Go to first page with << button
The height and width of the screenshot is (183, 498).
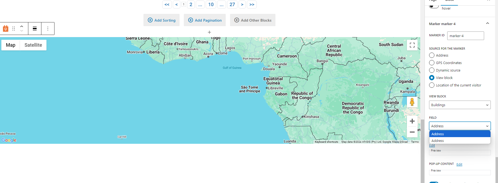click(x=167, y=5)
